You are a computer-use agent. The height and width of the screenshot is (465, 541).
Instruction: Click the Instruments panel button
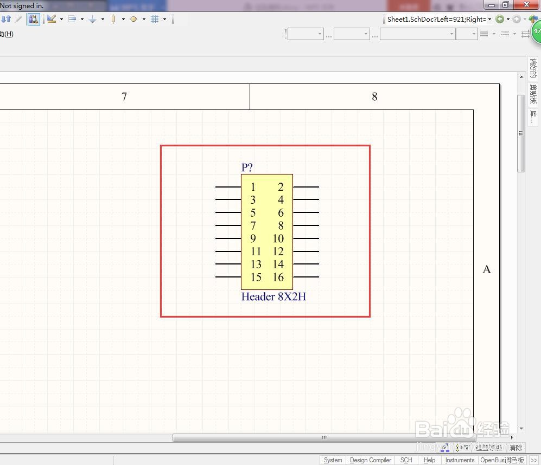[x=460, y=460]
